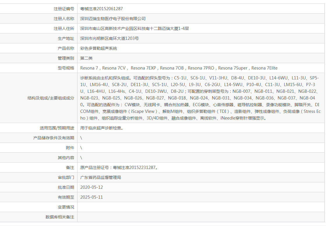Select the 注册人住所 label

[x=64, y=29]
